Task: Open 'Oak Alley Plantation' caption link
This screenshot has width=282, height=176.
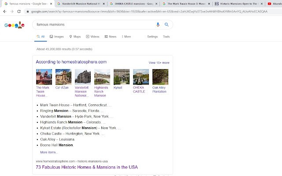Action: tap(160, 90)
